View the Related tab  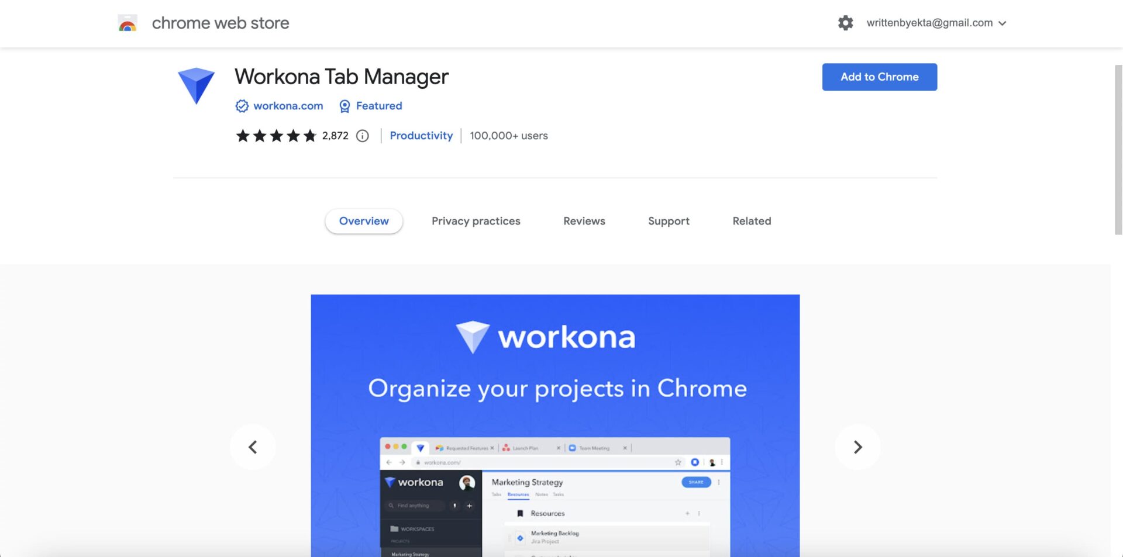point(752,221)
